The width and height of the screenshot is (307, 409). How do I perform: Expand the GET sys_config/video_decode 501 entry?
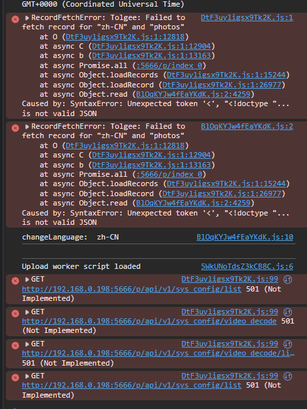click(x=27, y=312)
